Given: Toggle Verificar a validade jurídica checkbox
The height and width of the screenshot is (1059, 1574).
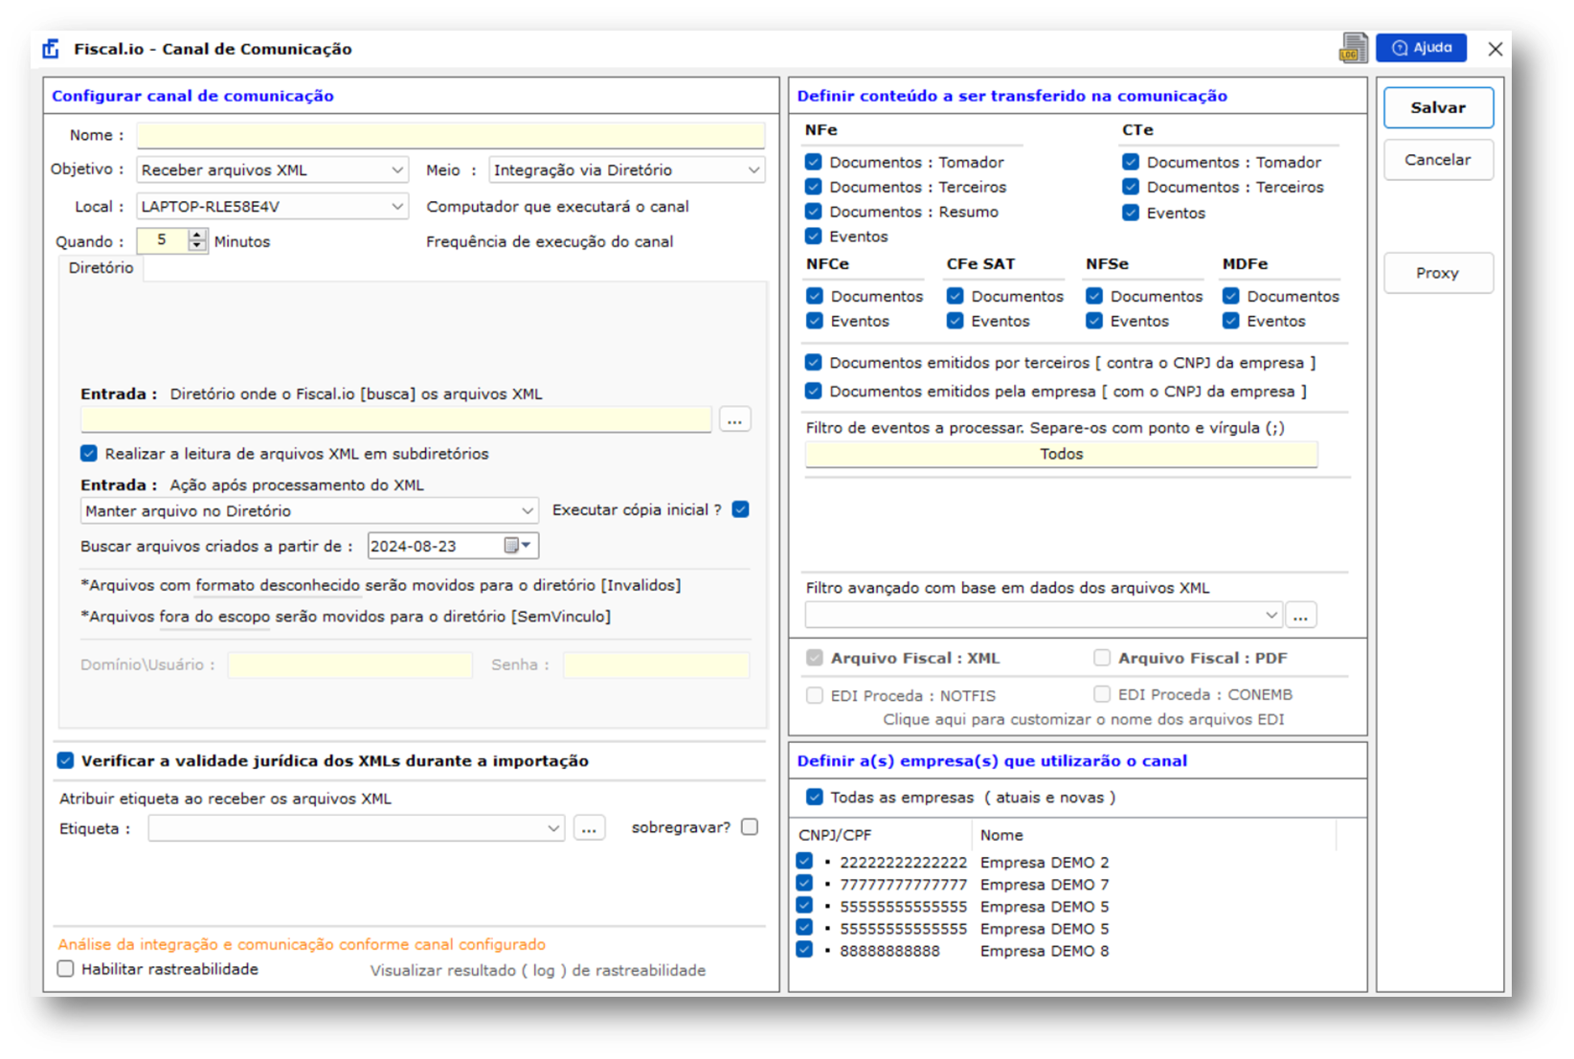Looking at the screenshot, I should 65,760.
